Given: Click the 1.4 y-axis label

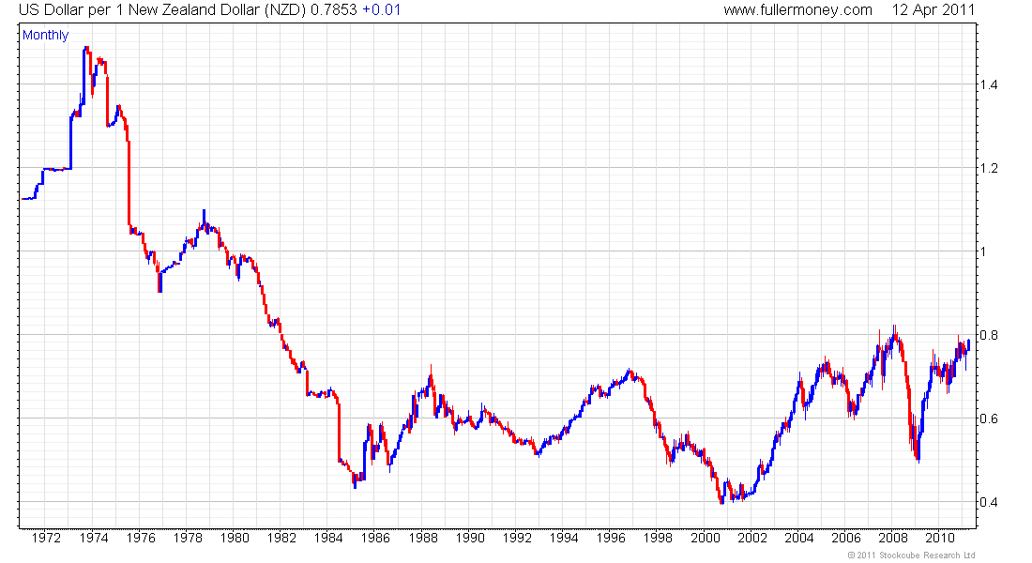Looking at the screenshot, I should tap(989, 84).
